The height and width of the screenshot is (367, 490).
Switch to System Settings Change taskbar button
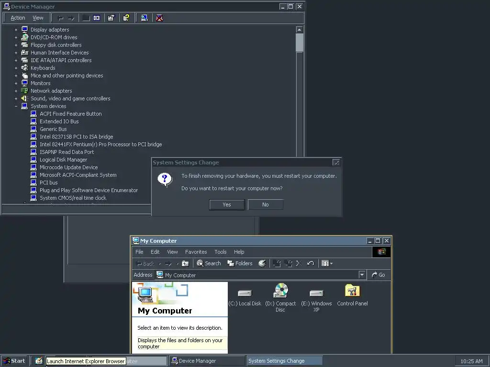(285, 361)
